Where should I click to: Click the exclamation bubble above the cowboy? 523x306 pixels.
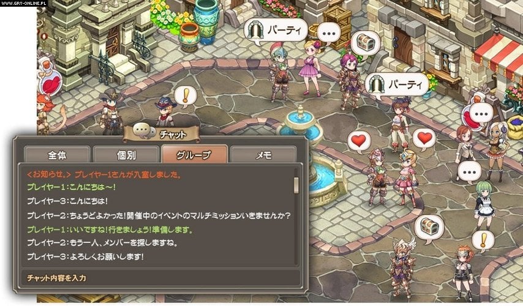[x=186, y=96]
